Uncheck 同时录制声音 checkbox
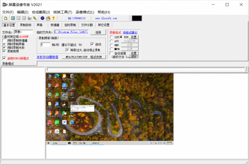The width and height of the screenshot is (249, 165). (4, 44)
